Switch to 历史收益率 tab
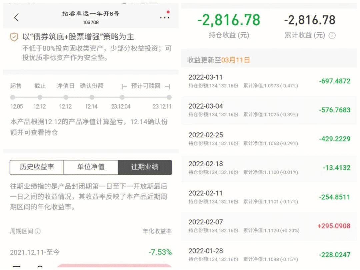This screenshot has width=360, height=270. point(37,167)
